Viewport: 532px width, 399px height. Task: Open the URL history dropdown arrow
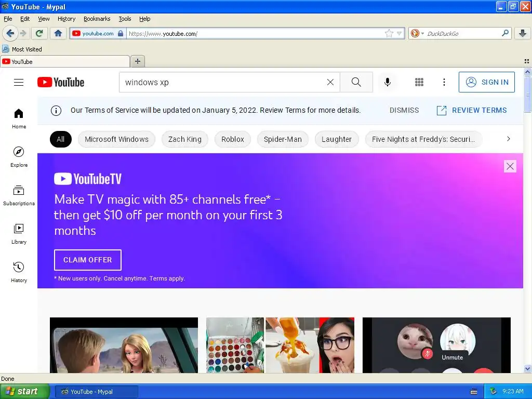pos(400,33)
